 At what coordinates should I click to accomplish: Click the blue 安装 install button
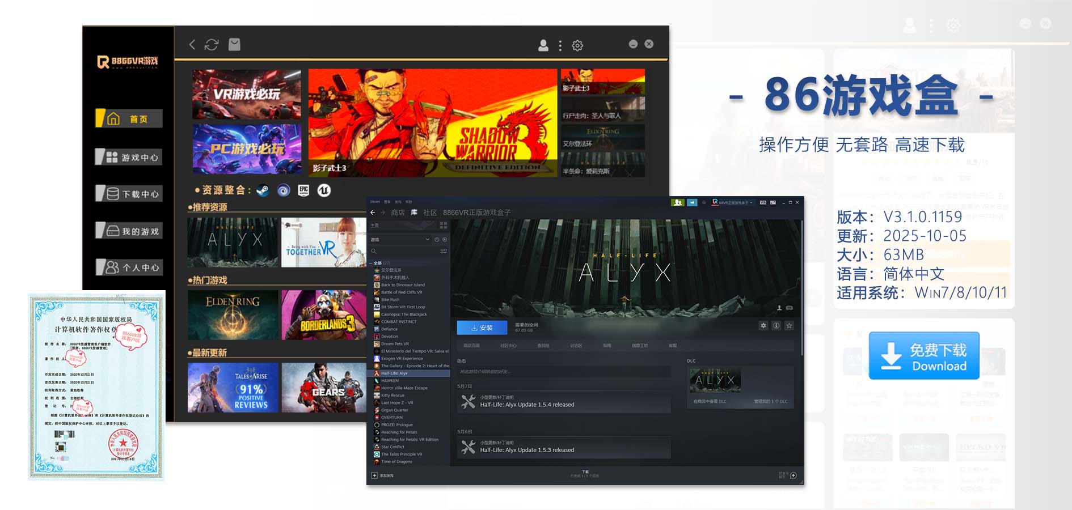(x=482, y=328)
